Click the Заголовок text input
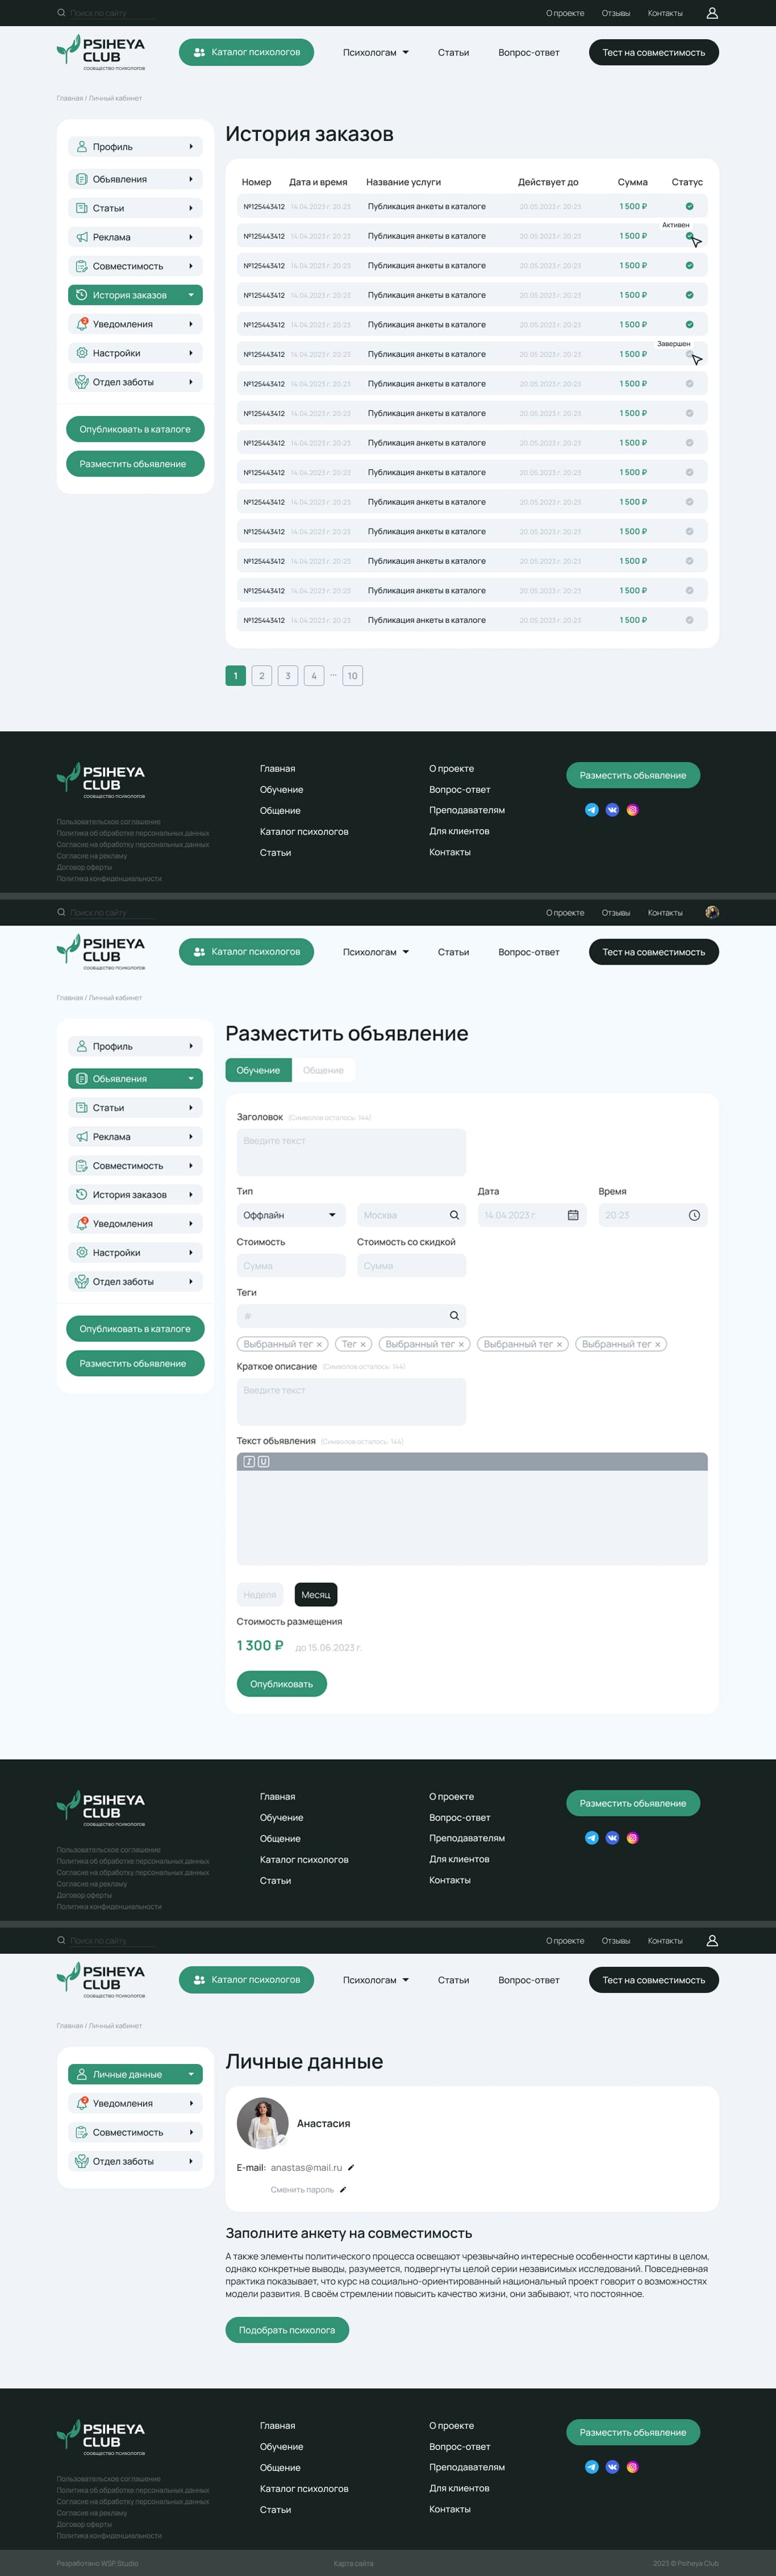776x2576 pixels. (351, 1152)
